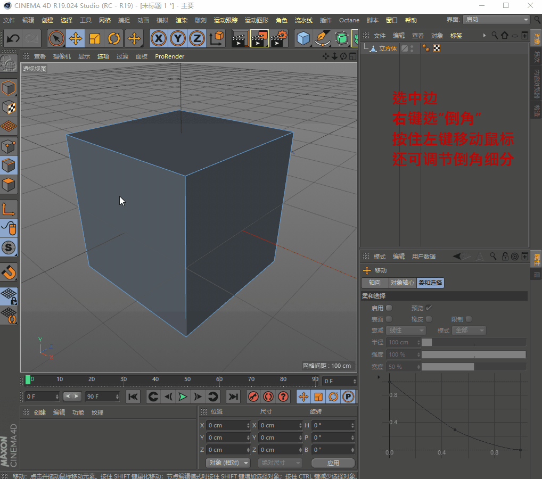Open the Edit Render Settings clapperboard icon
The height and width of the screenshot is (479, 542).
pos(279,39)
